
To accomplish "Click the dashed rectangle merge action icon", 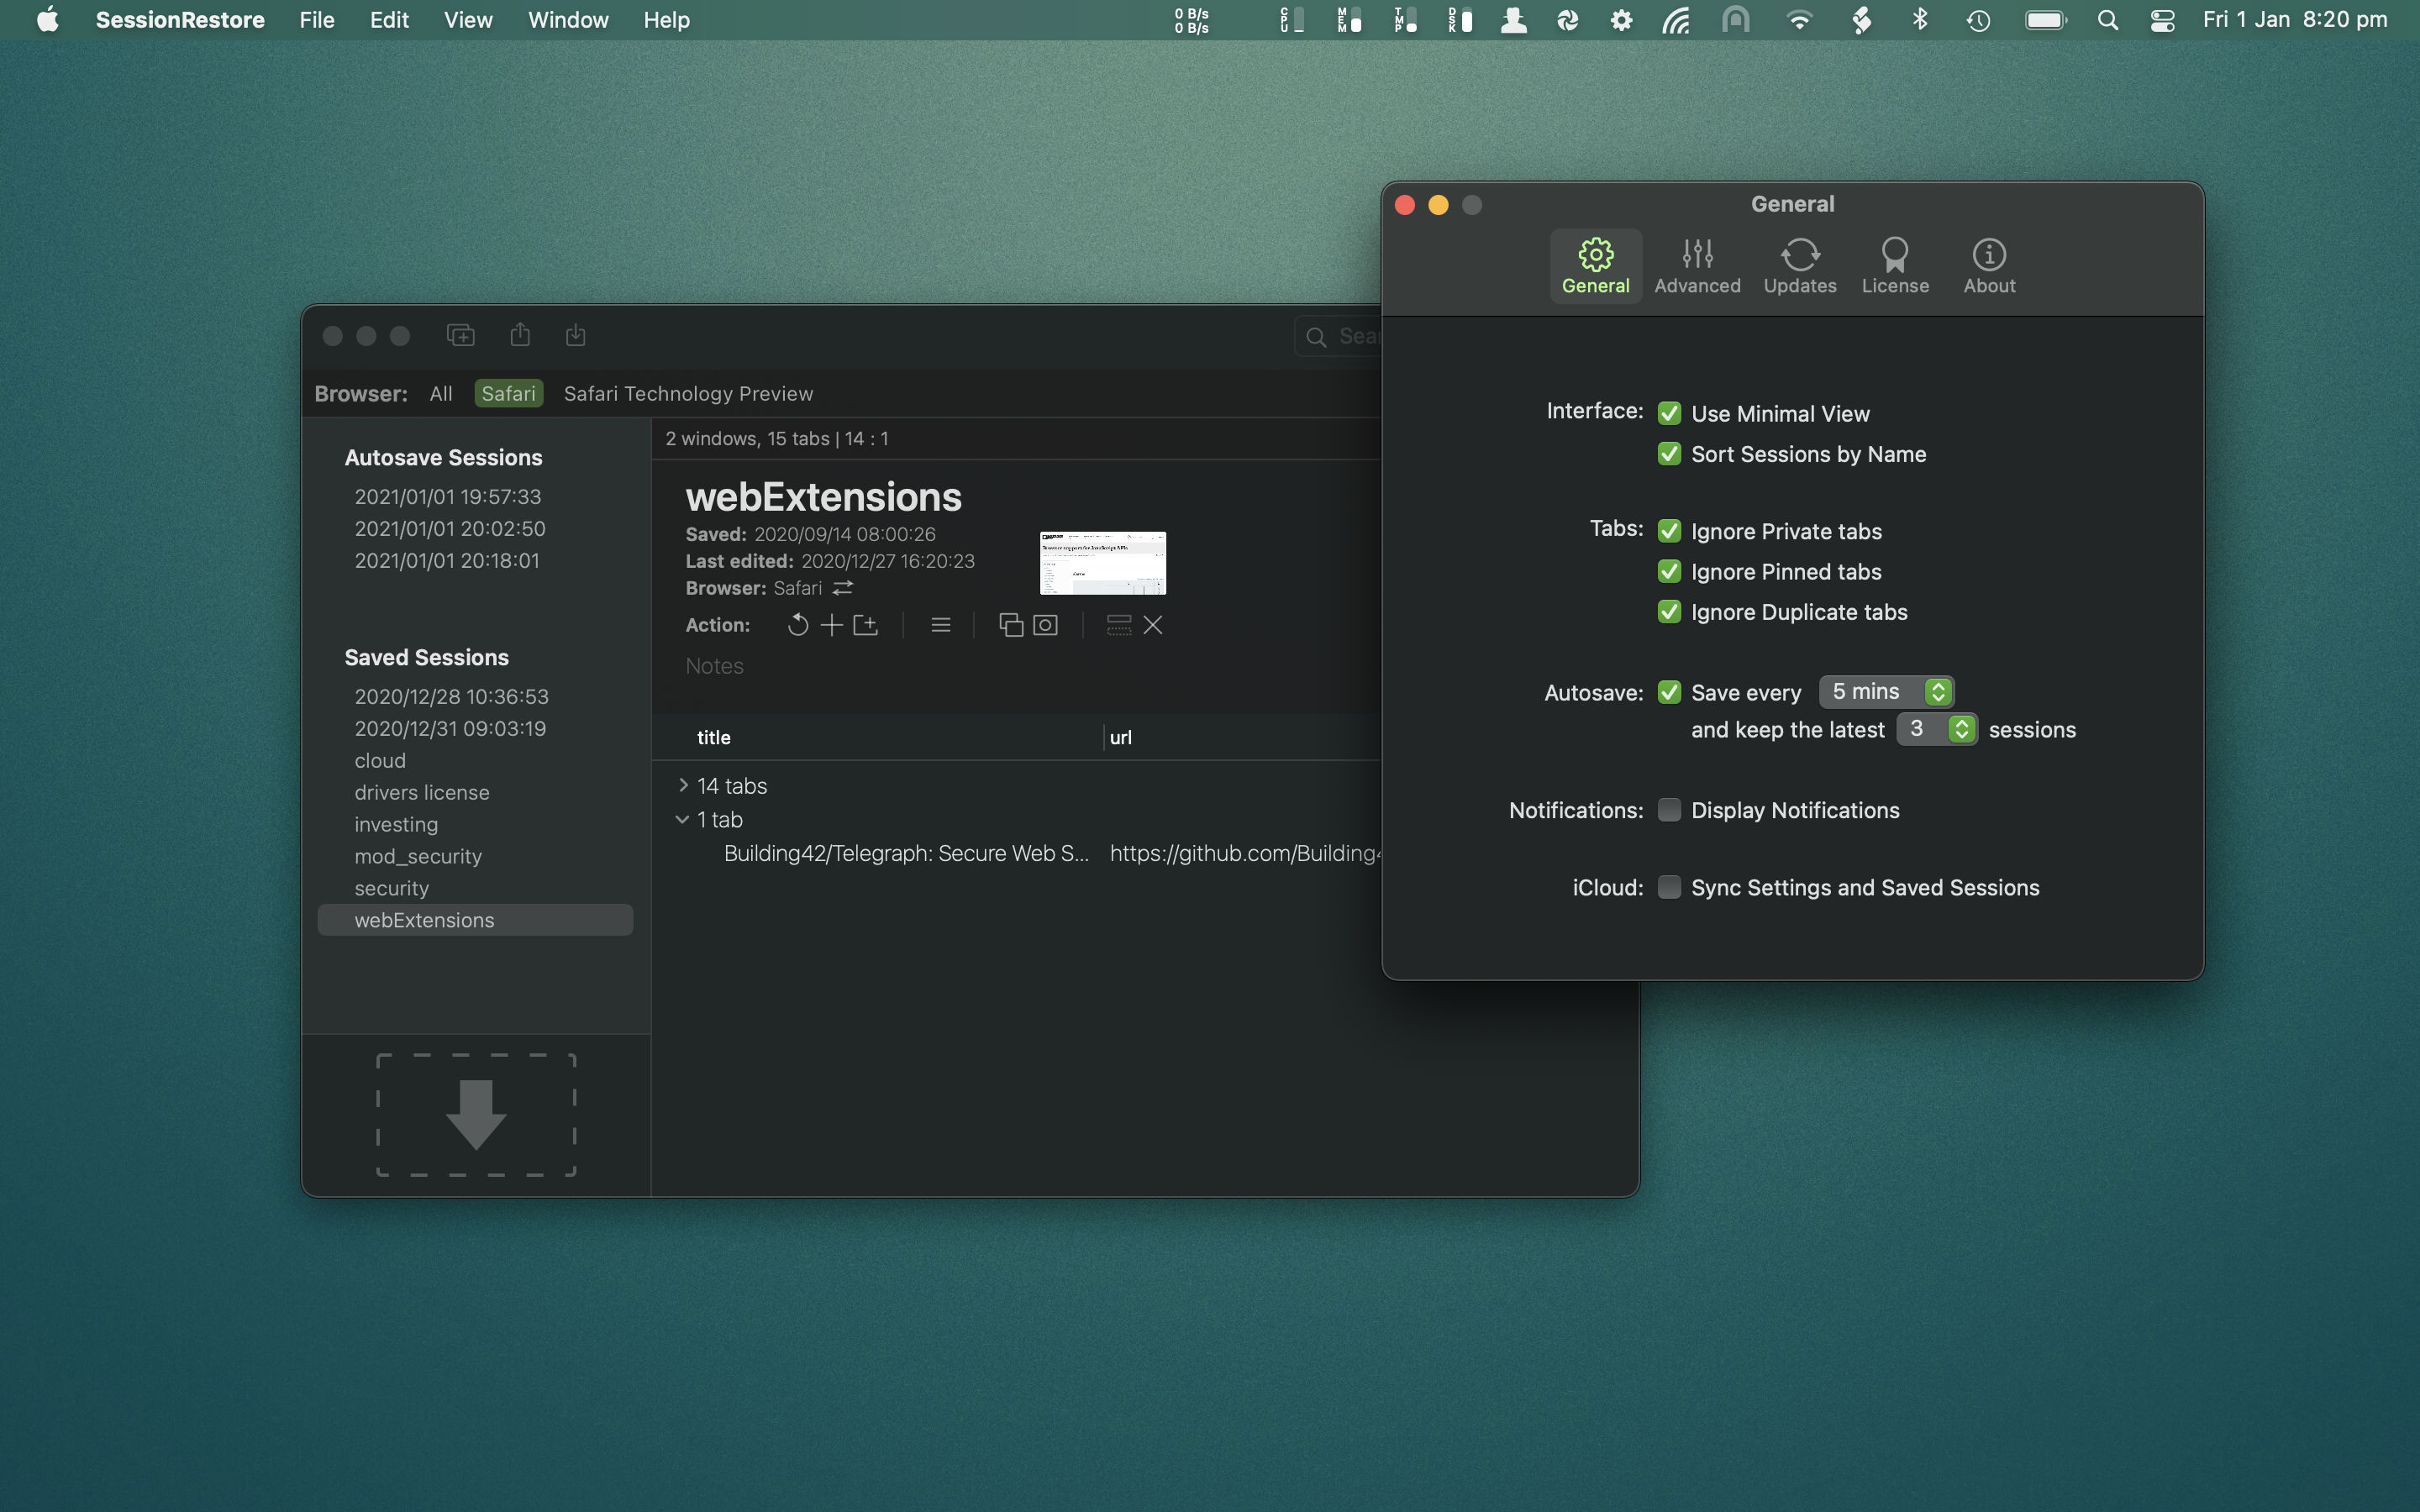I will point(1119,625).
